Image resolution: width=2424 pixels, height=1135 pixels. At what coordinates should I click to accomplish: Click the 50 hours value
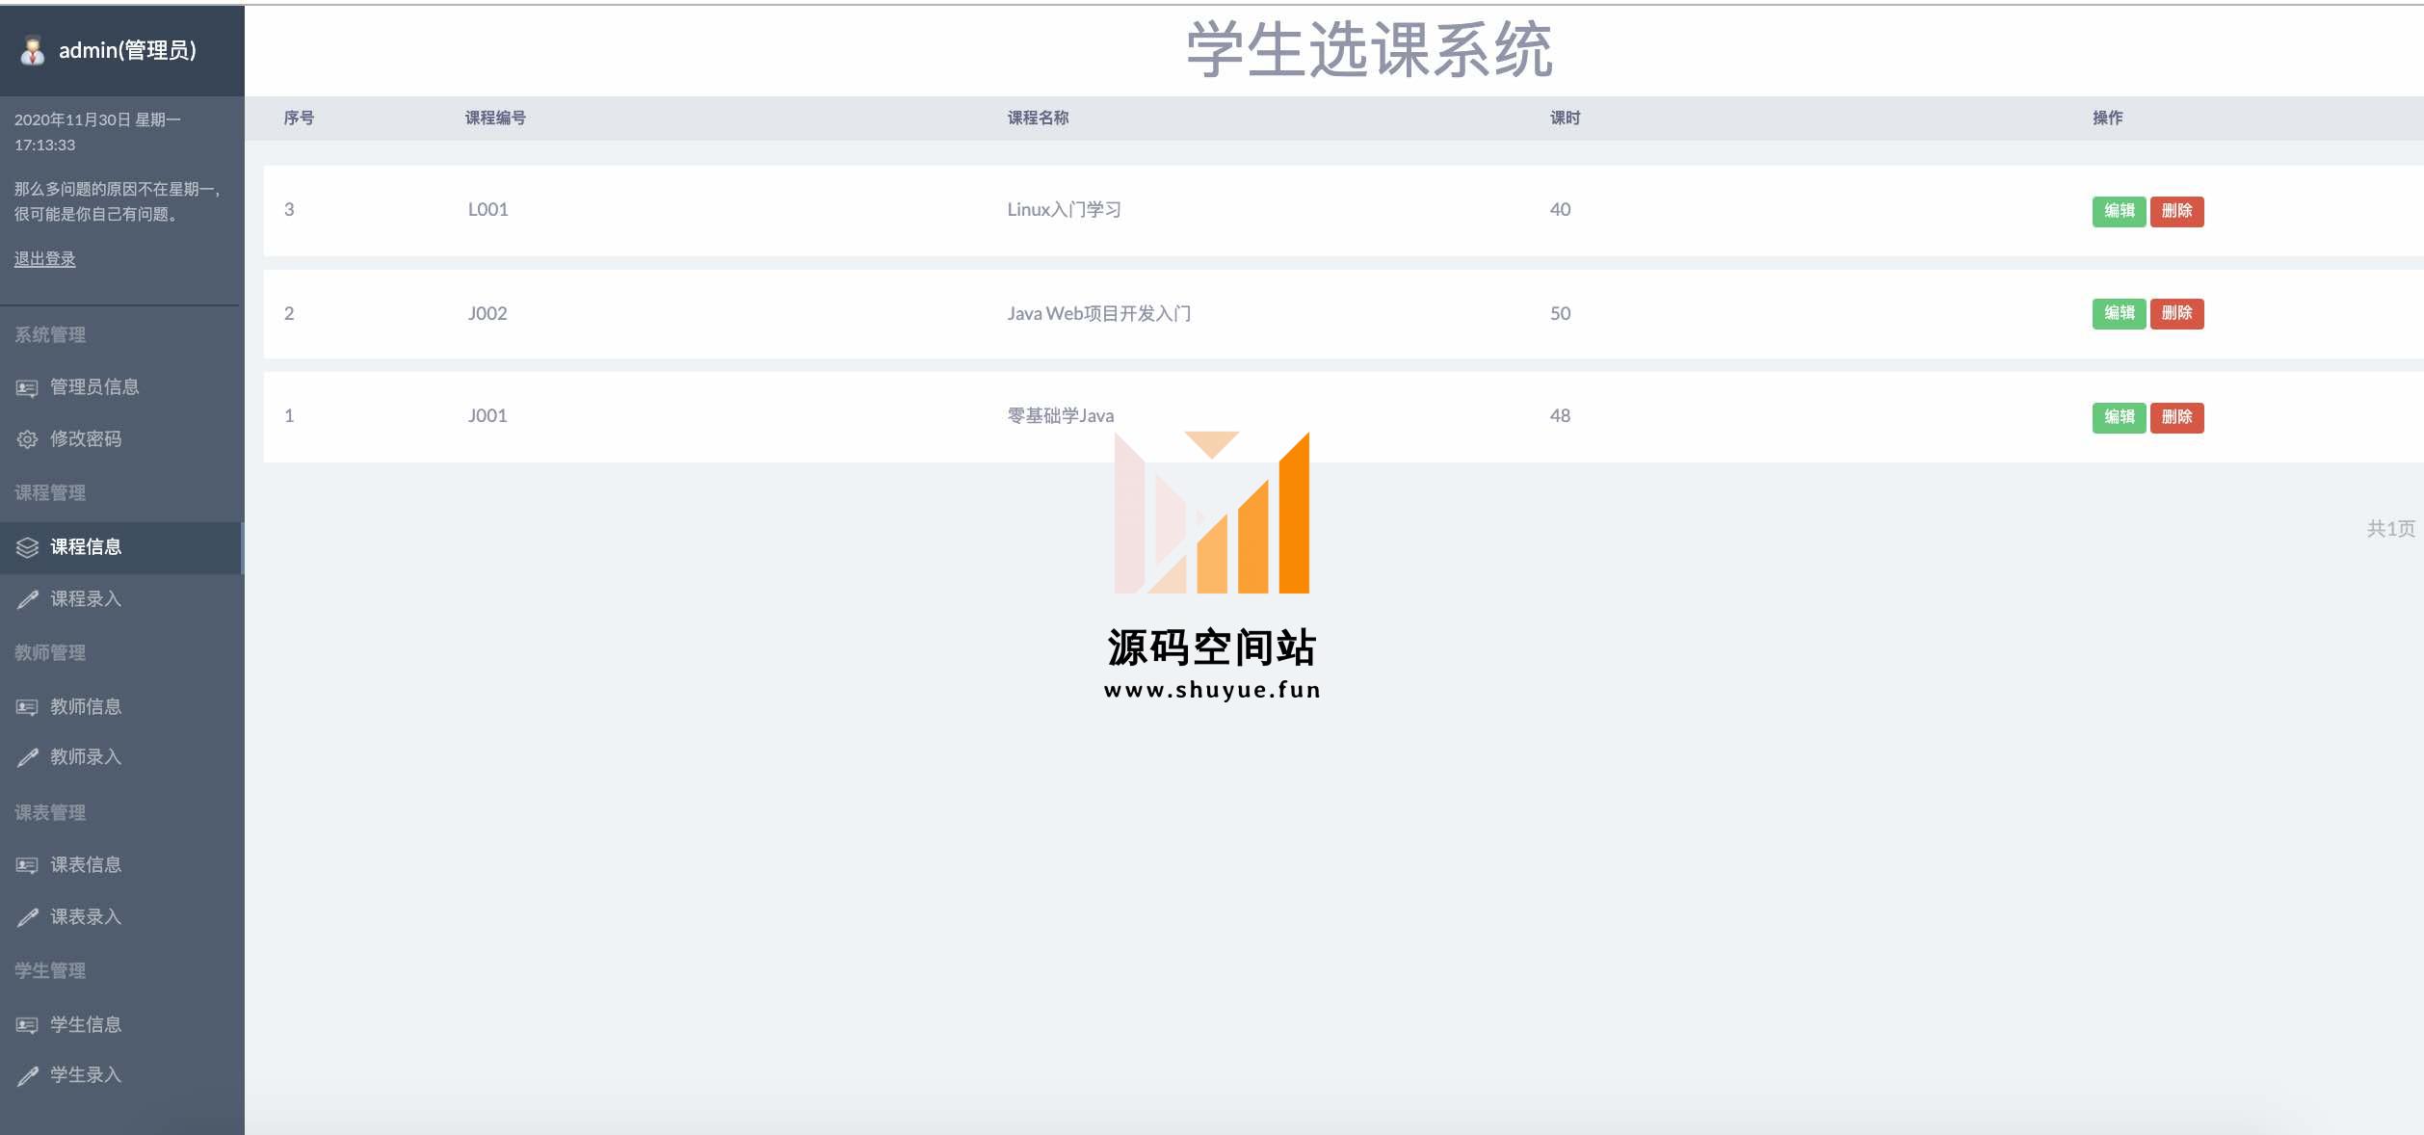[x=1560, y=313]
